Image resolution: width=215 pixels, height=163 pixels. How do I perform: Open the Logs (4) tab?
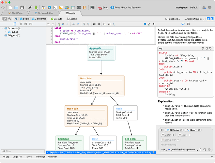(x=17, y=156)
